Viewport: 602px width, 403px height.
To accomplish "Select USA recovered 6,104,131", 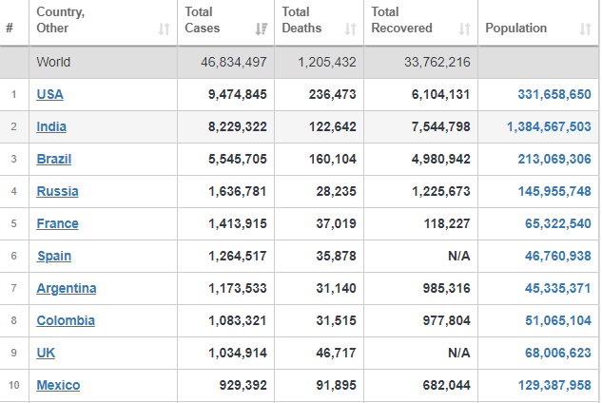I will (440, 94).
